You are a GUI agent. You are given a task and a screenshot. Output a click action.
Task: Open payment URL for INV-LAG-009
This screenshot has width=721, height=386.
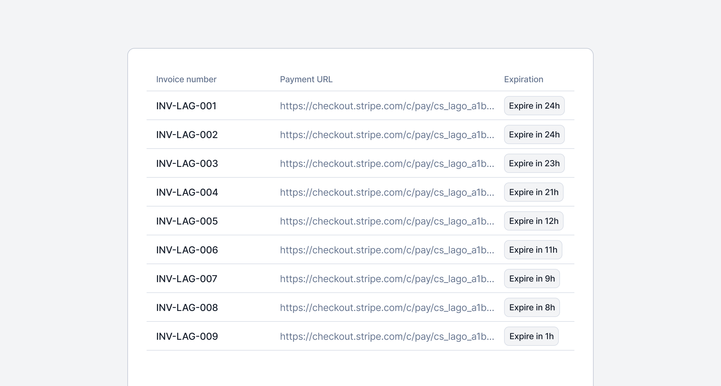[x=387, y=336]
